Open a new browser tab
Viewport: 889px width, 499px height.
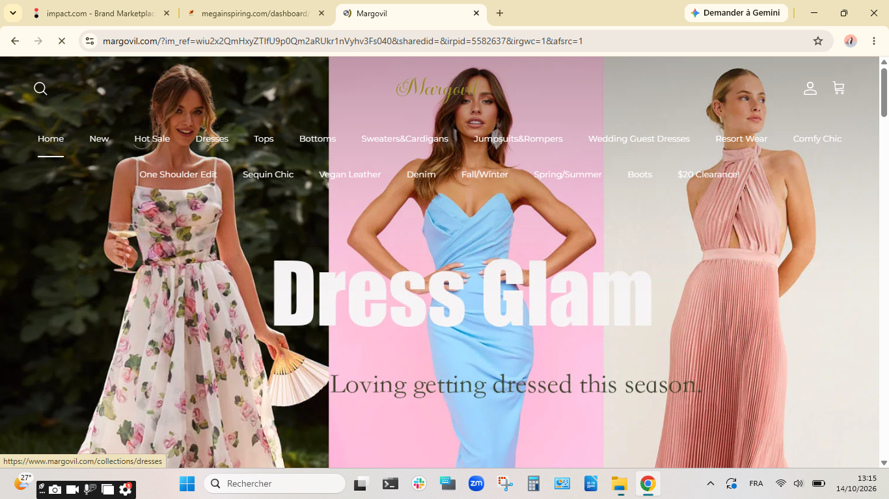(x=500, y=13)
